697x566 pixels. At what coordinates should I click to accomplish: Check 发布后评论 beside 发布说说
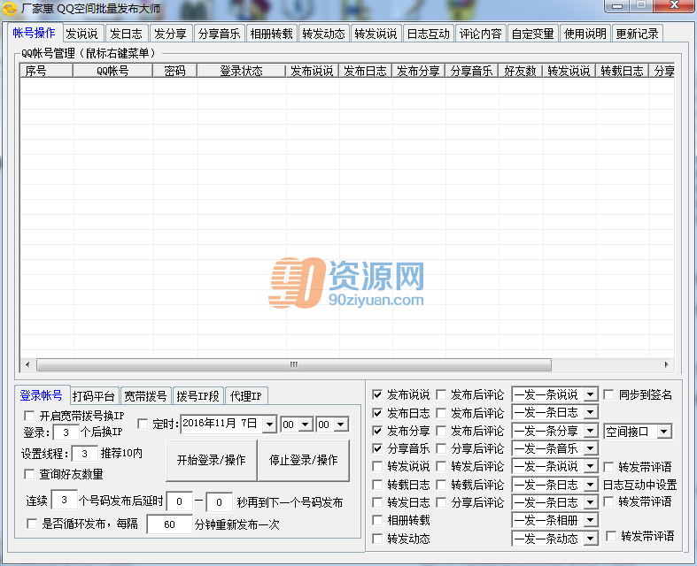[441, 394]
